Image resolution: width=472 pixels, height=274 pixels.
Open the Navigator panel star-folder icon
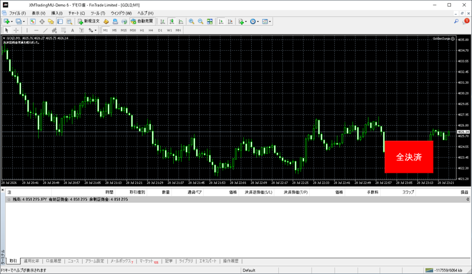pos(51,21)
